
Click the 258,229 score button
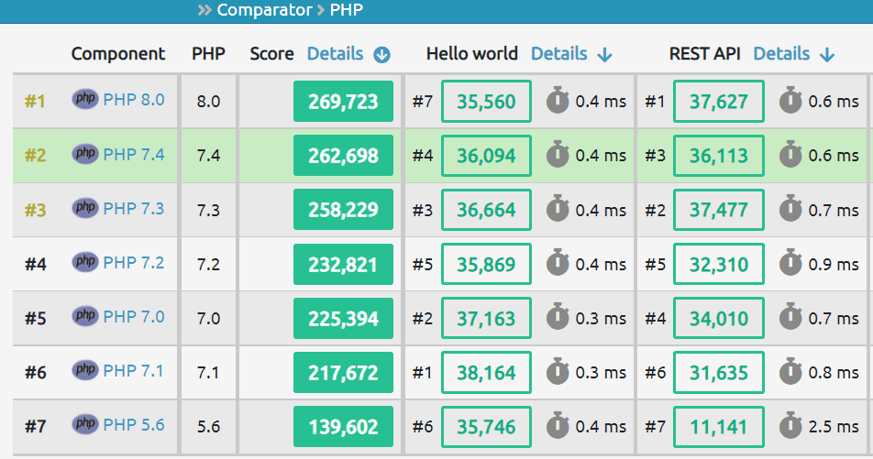click(x=344, y=209)
